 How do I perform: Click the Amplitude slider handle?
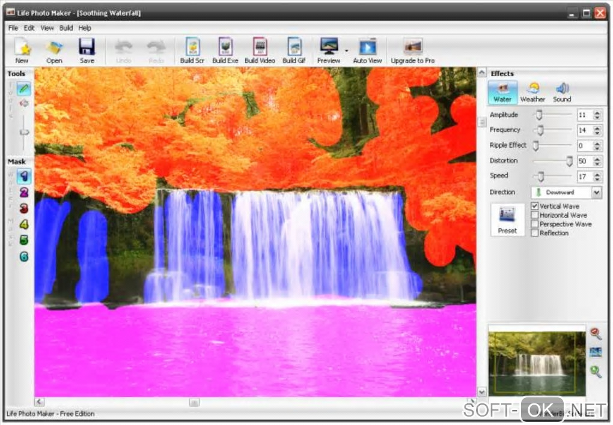click(x=539, y=115)
